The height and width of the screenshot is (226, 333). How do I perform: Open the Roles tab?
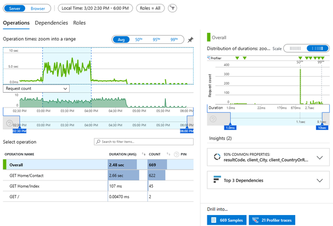[x=80, y=23]
